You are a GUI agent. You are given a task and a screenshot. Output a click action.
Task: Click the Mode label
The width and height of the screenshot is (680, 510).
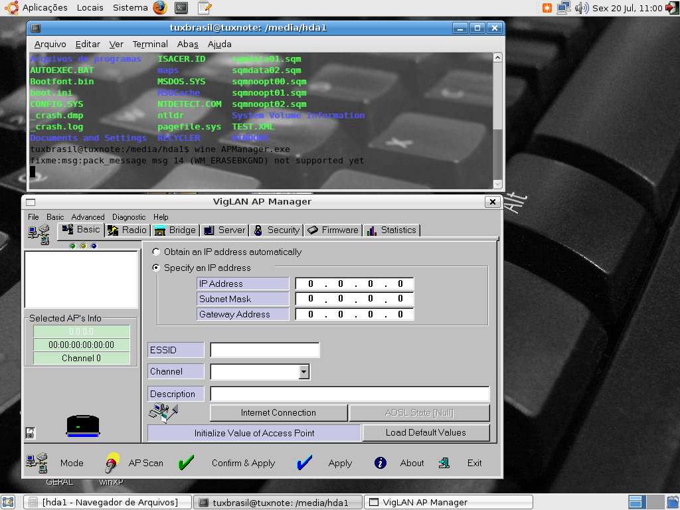[x=72, y=463]
